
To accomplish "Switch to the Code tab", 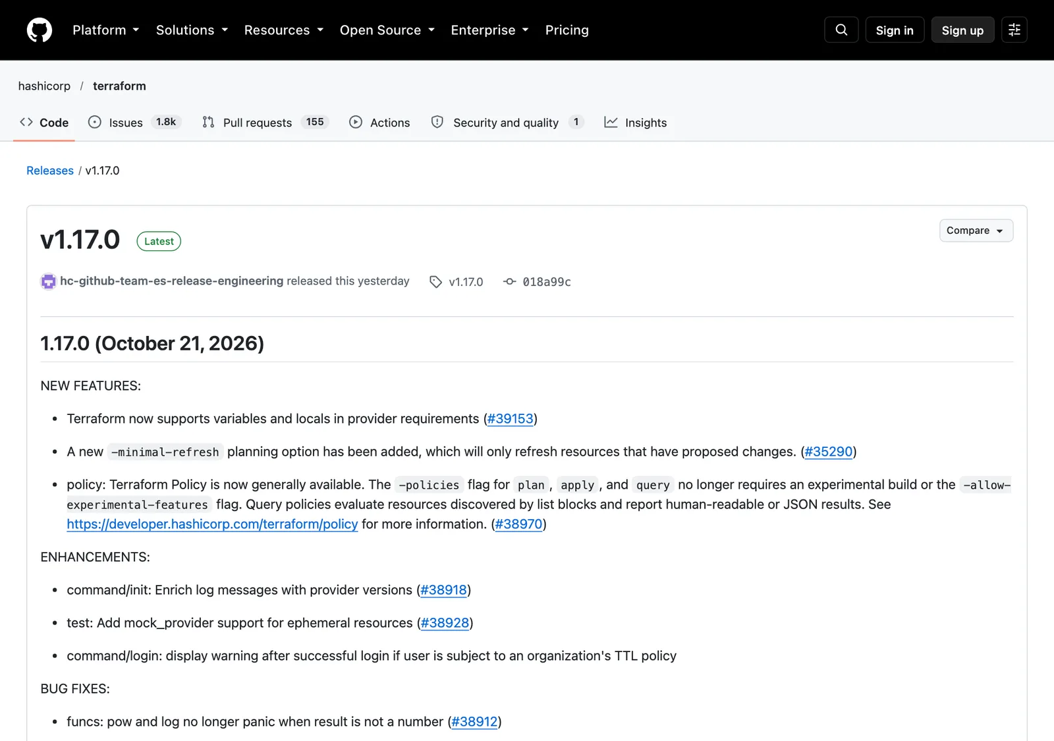I will point(44,123).
